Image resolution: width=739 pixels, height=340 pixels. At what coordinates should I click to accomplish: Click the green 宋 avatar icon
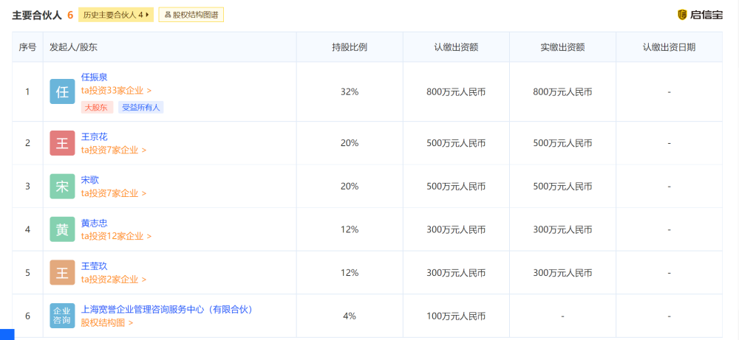point(62,186)
